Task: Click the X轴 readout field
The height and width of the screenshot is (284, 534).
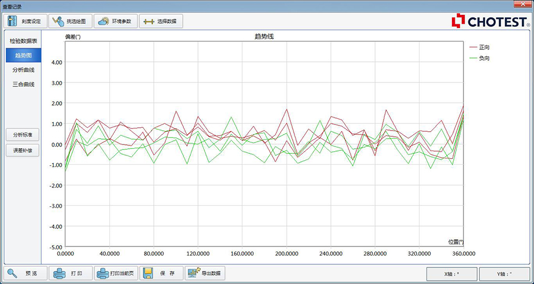Action: pyautogui.click(x=451, y=274)
